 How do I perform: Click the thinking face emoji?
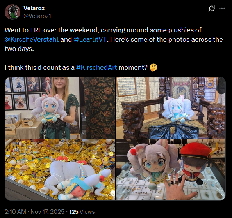tap(153, 67)
